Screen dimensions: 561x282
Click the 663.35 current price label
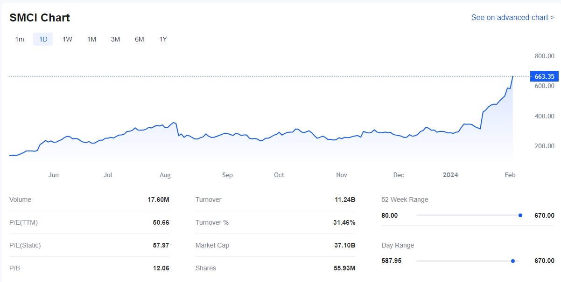click(x=544, y=76)
